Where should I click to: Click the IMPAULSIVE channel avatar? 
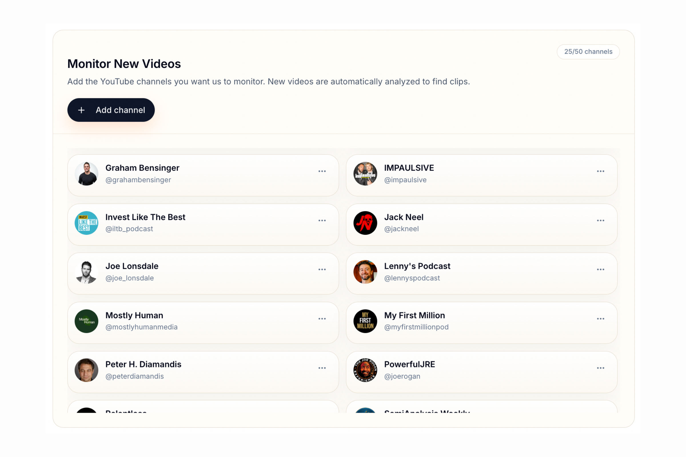point(365,174)
